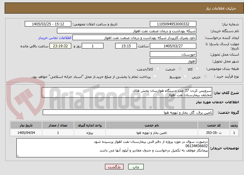The image size is (244, 175).
Task: Click the جزئیات اطلاعات نیاز page title
Action: [221, 8]
